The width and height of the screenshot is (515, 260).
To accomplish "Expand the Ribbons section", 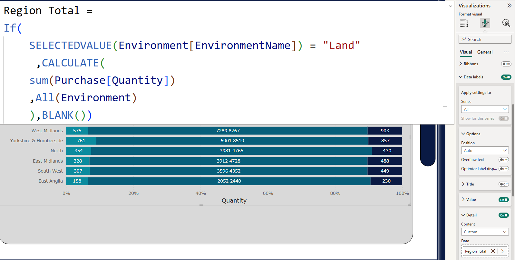I will tap(461, 64).
